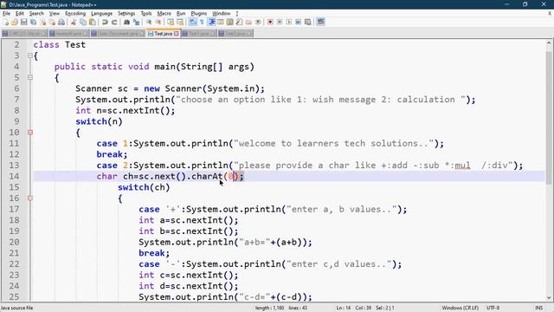Click Save Recorded Macro icon
Viewport: 554px width, 312px height.
[x=308, y=22]
